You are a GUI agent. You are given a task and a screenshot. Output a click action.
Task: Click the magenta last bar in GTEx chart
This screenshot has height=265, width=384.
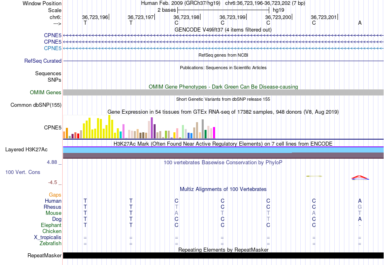click(x=214, y=133)
